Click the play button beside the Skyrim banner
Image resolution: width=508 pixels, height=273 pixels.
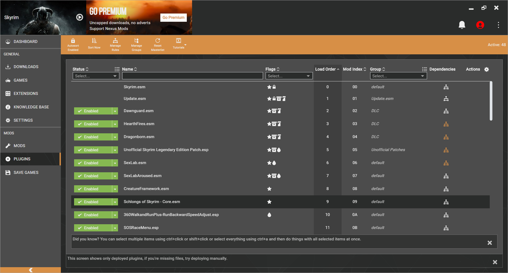80,17
